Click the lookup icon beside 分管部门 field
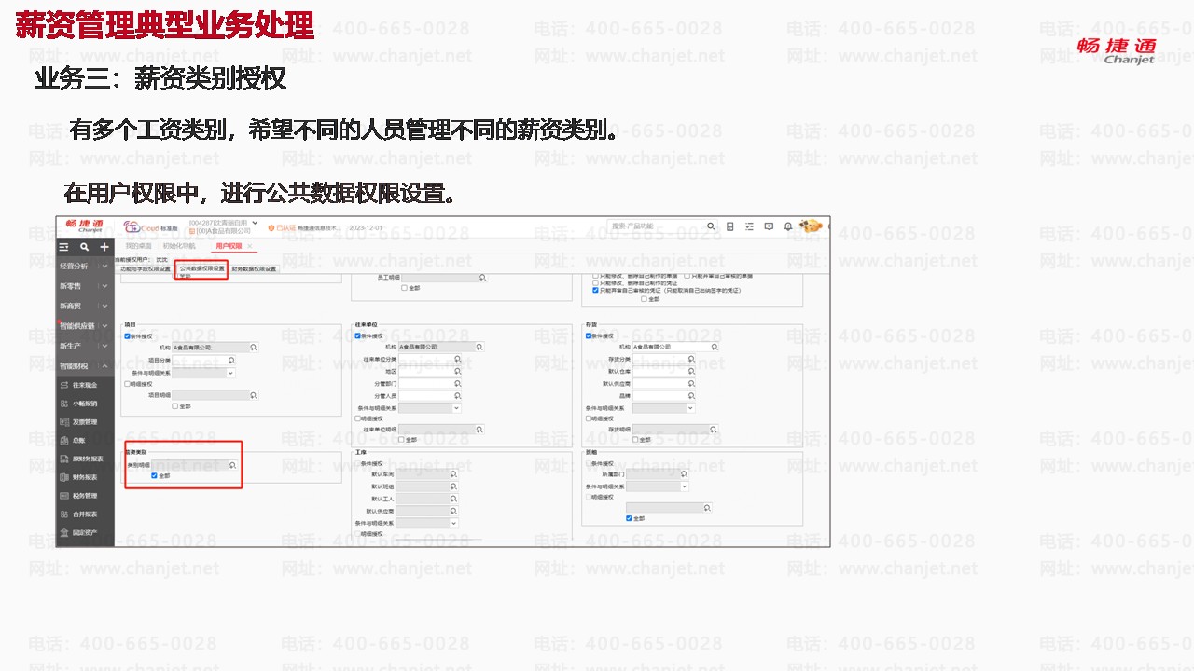This screenshot has height=671, width=1194. point(457,383)
